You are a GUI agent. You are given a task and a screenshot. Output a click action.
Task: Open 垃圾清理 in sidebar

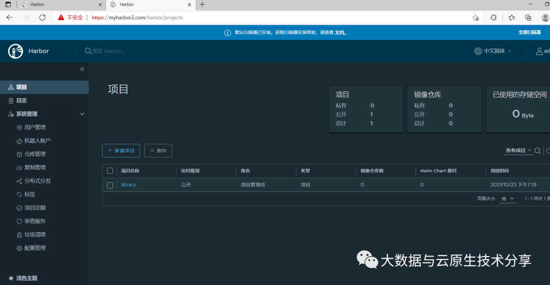click(35, 235)
